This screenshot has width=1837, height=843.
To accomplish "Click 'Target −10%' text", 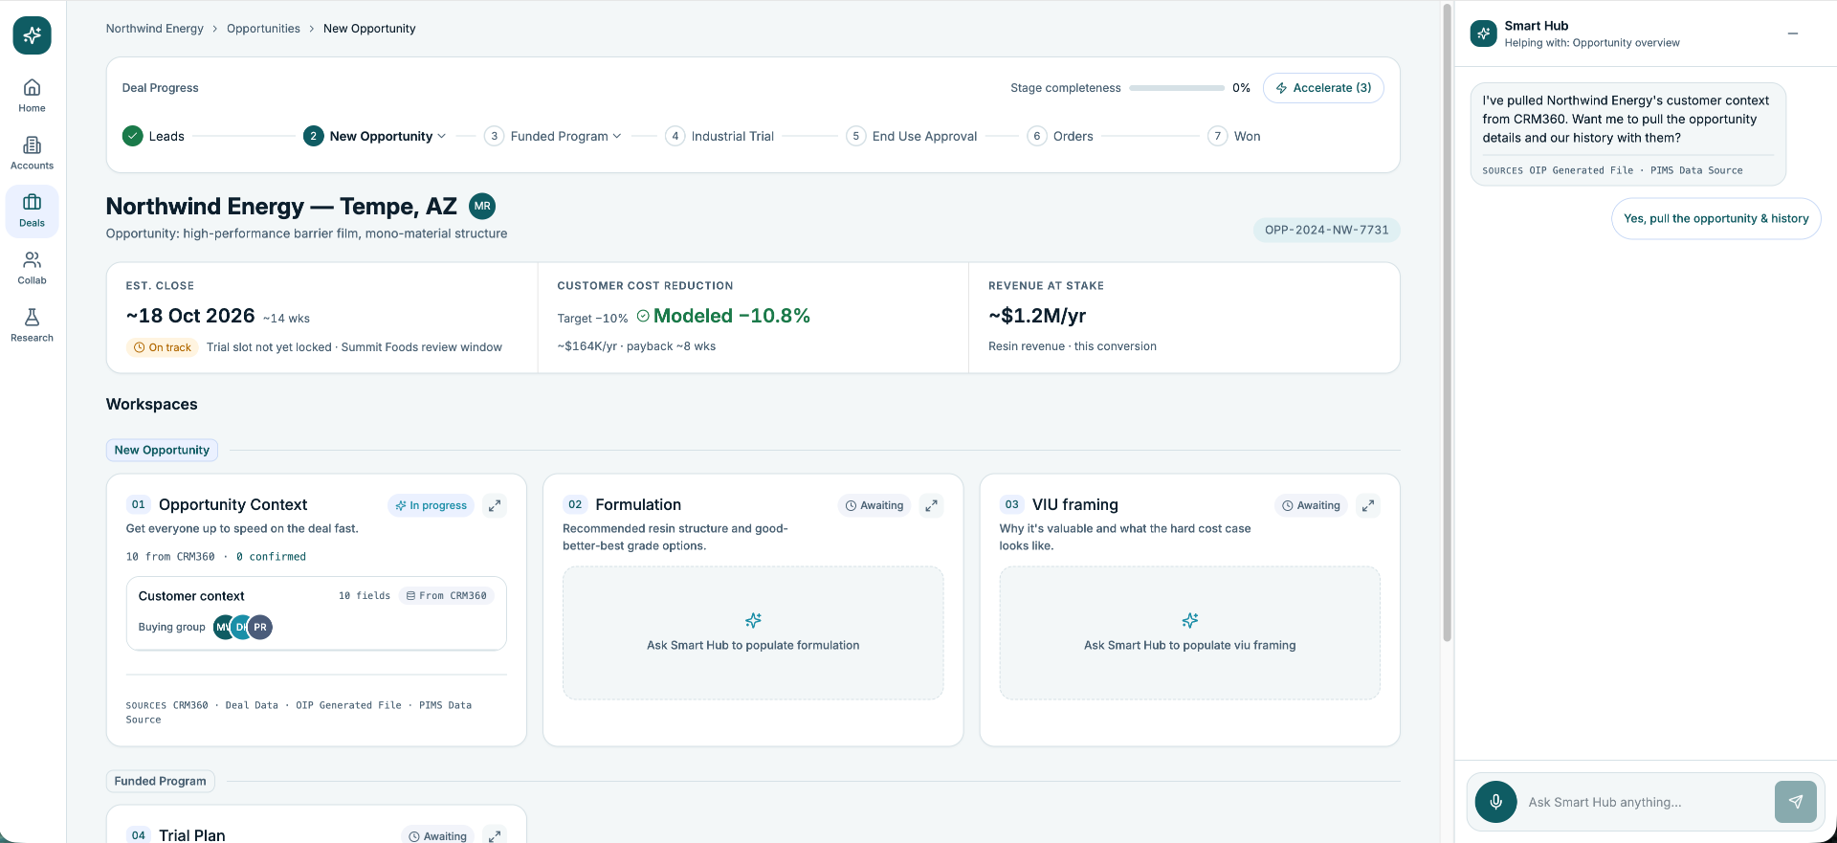I will (x=592, y=319).
